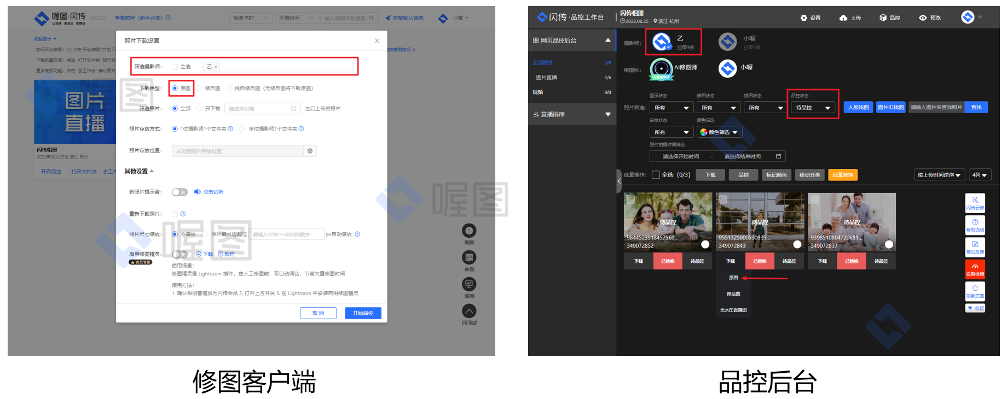Screen dimensions: 1007x399
Task: Click the 标记颜色 batch button
Action: pyautogui.click(x=777, y=175)
